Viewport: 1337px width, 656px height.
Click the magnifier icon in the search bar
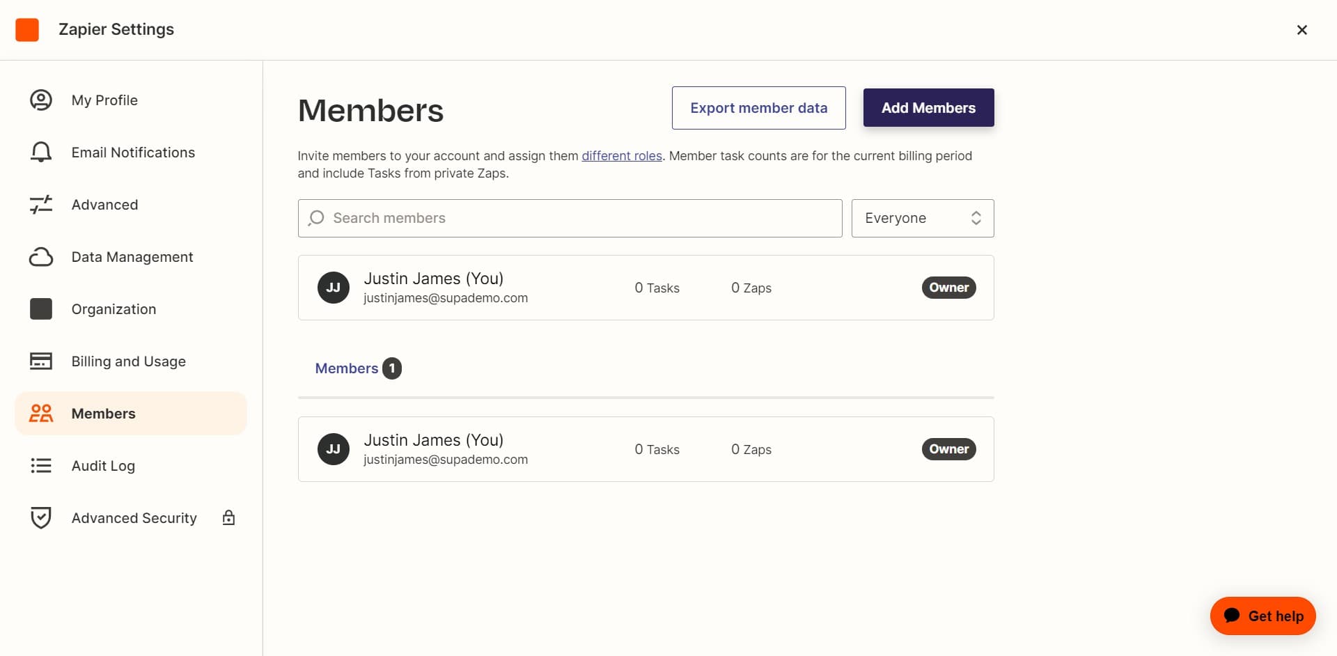[316, 218]
